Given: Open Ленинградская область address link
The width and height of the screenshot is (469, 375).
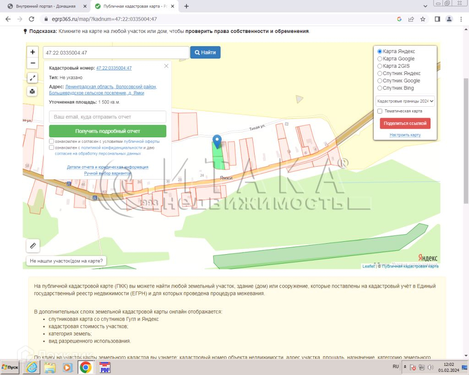Looking at the screenshot, I should (103, 90).
